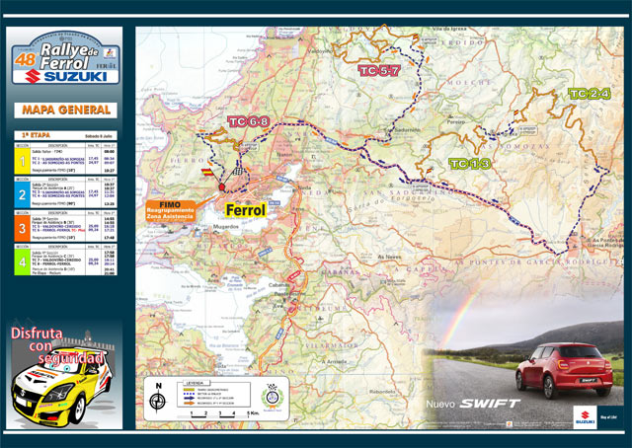
Task: Click the green section 4 number block
Action: [x=22, y=262]
